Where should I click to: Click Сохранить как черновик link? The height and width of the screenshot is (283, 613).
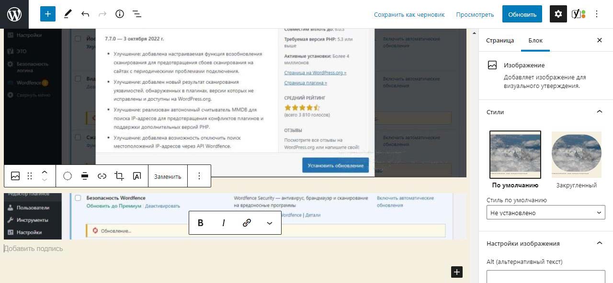point(409,14)
